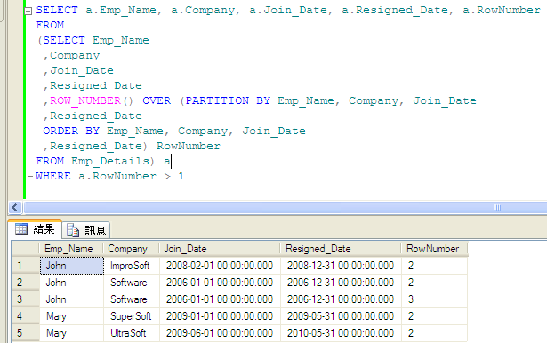The width and height of the screenshot is (547, 343).
Task: Click the 2008-12-31 resigned date cell
Action: click(x=341, y=266)
